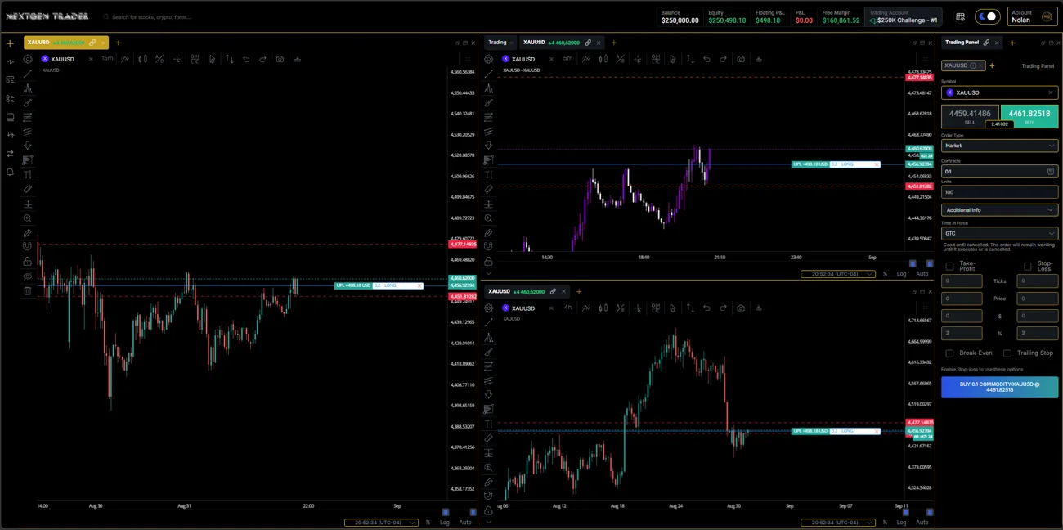Viewport: 1063px width, 530px height.
Task: Select ruler measure tool in 15m chart
Action: [28, 189]
